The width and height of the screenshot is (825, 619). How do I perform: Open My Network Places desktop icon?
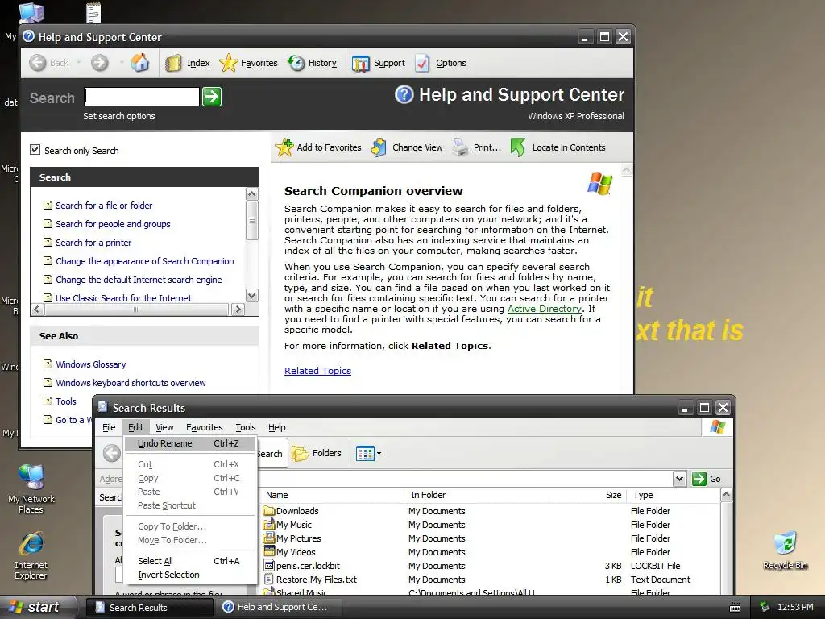coord(31,489)
